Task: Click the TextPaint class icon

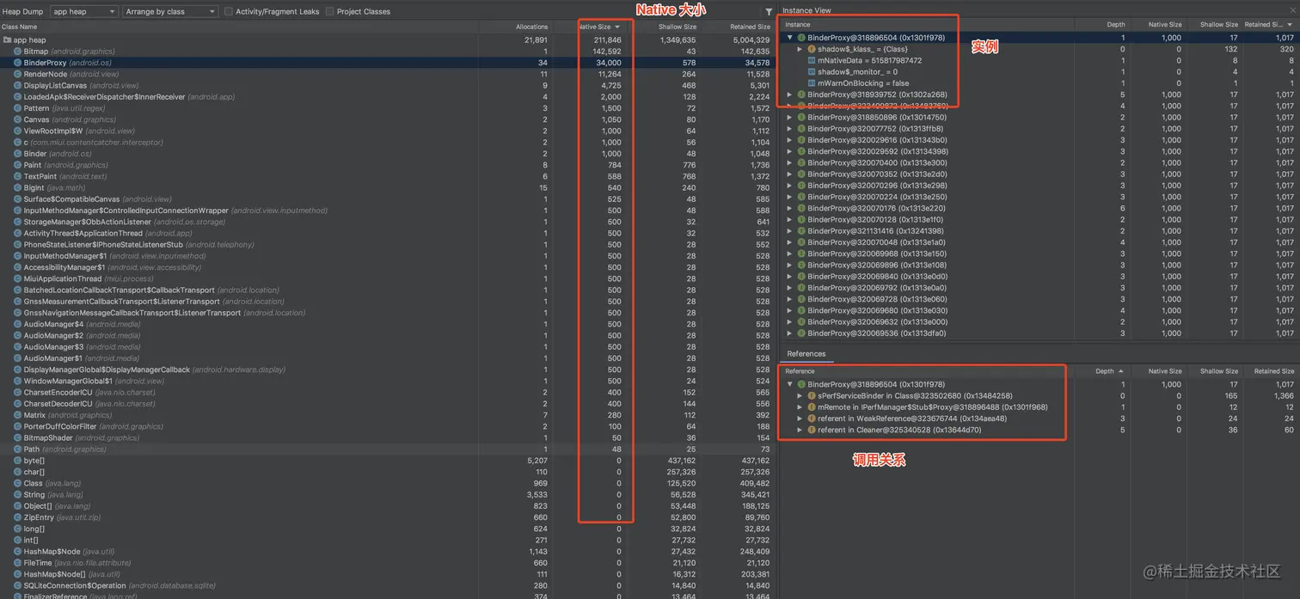Action: (x=17, y=176)
